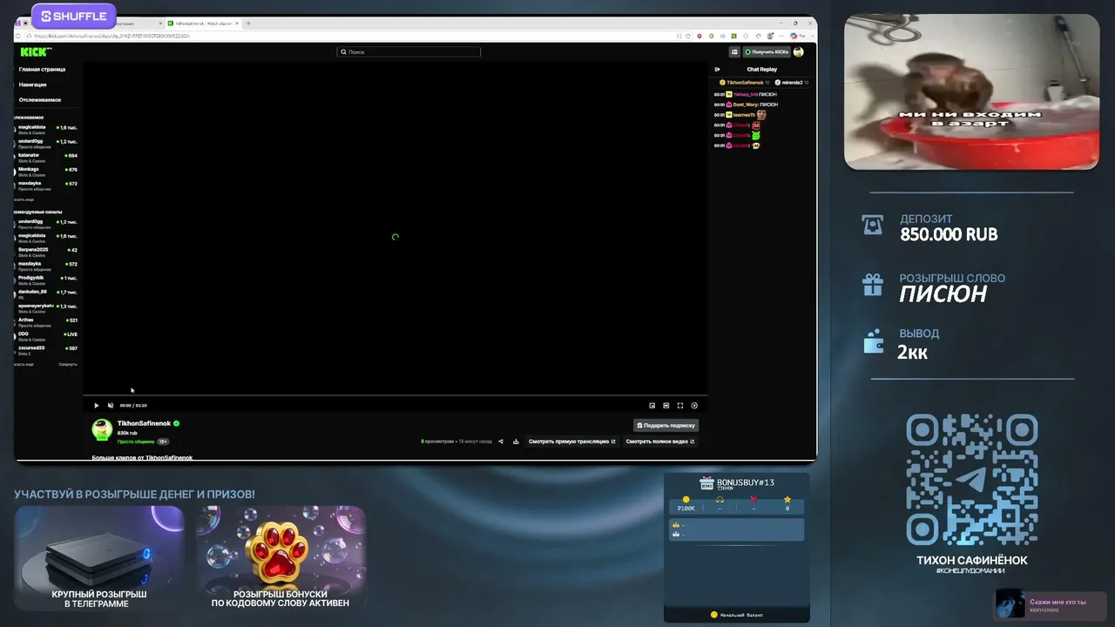This screenshot has width=1115, height=627.
Task: Click the BONUSBUY#13 widget header
Action: [737, 483]
